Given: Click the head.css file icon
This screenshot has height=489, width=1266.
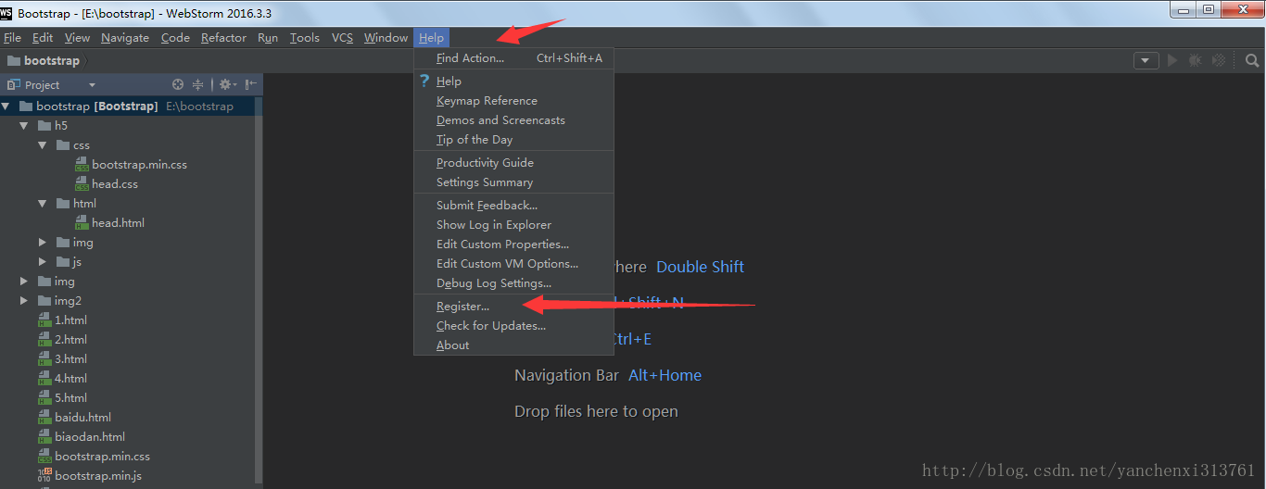Looking at the screenshot, I should coord(82,184).
